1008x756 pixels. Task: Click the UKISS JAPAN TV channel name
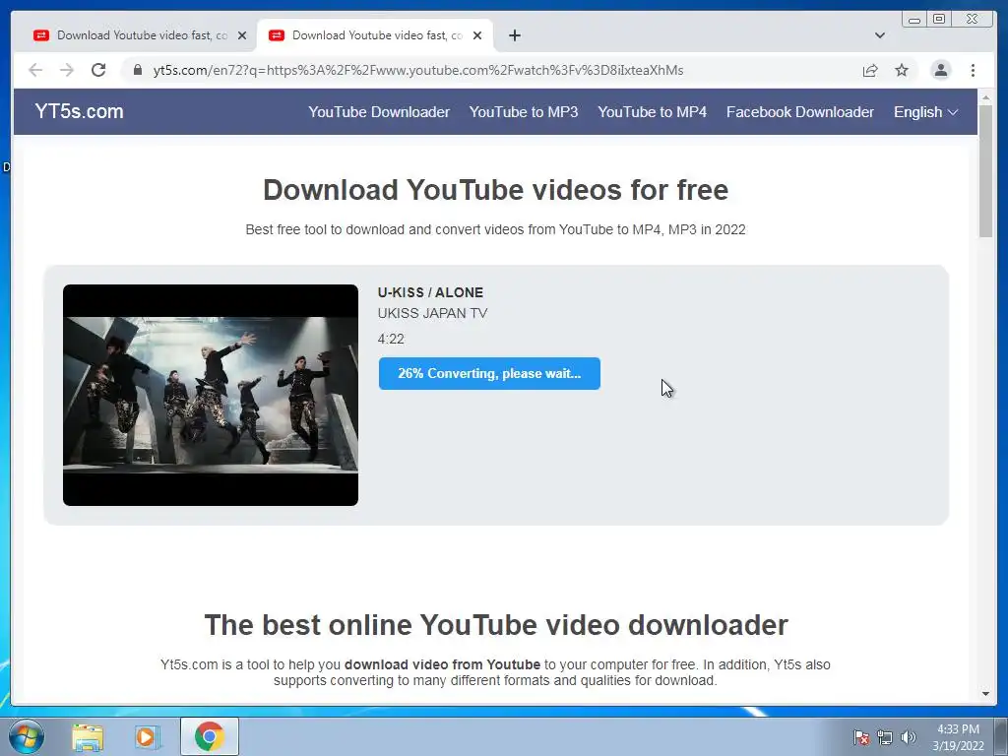point(432,313)
